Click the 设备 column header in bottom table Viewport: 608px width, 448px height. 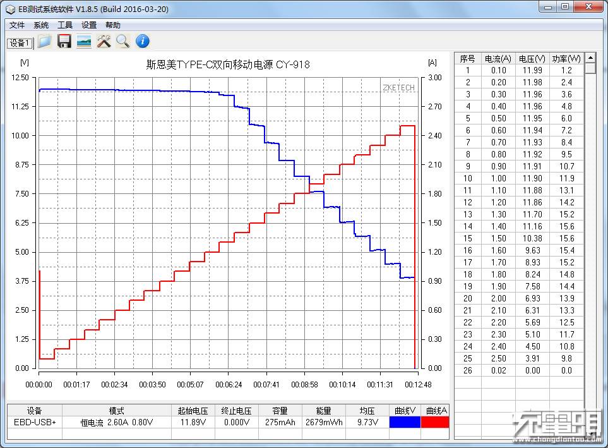pyautogui.click(x=35, y=410)
